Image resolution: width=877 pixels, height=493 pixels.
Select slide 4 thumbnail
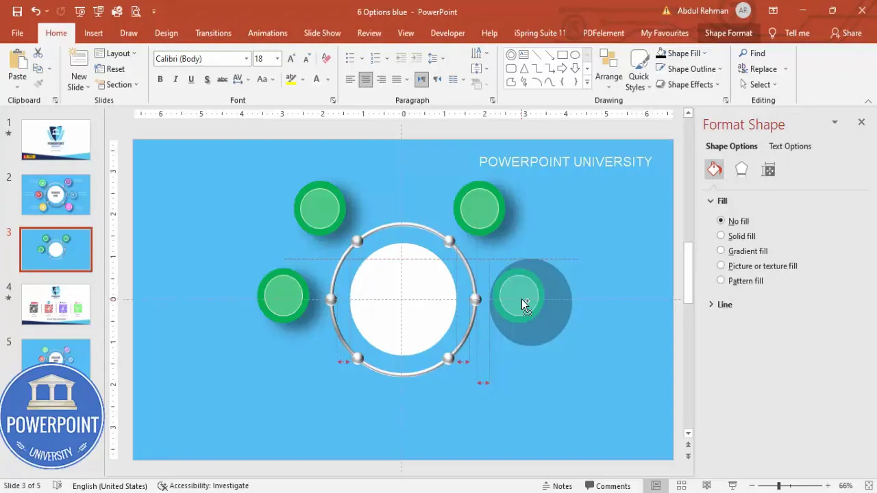pyautogui.click(x=55, y=304)
